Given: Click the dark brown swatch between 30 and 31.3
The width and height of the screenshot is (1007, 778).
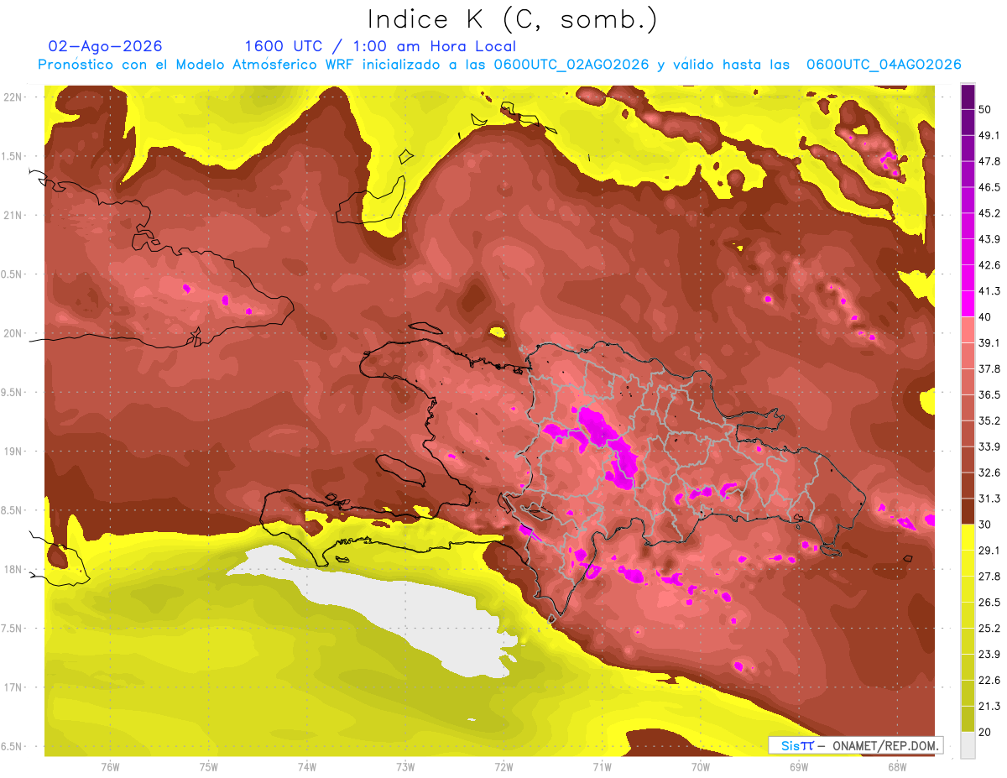Looking at the screenshot, I should (x=968, y=511).
